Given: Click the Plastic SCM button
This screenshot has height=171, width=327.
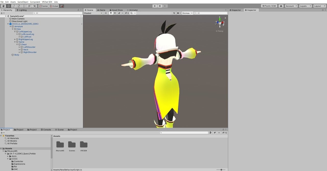Looking at the screenshot, I should (269, 6).
